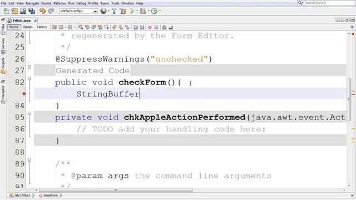Click the lab1.FrBai1 breadcrumb

(20, 195)
